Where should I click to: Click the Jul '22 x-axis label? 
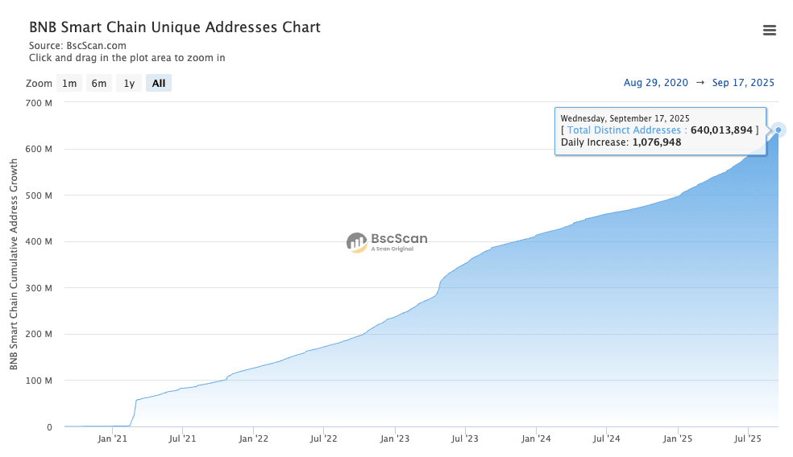324,438
